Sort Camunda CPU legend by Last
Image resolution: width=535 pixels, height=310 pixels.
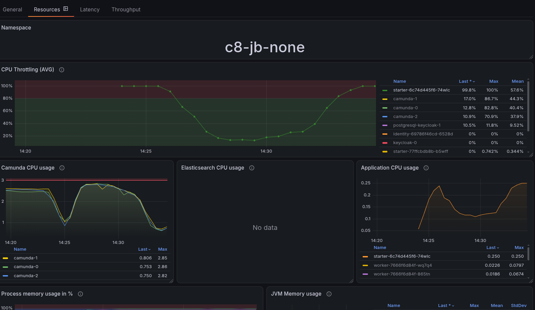click(144, 249)
